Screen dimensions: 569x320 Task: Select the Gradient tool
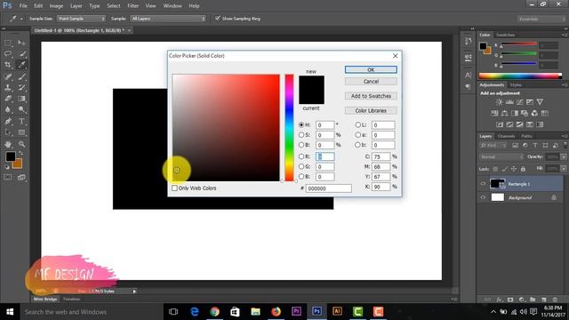click(x=21, y=99)
